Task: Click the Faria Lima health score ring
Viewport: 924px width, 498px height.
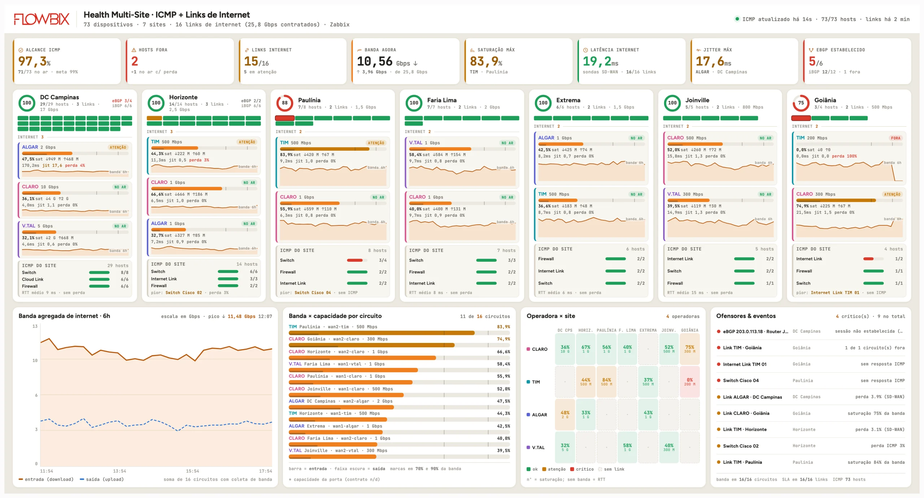Action: pos(414,103)
